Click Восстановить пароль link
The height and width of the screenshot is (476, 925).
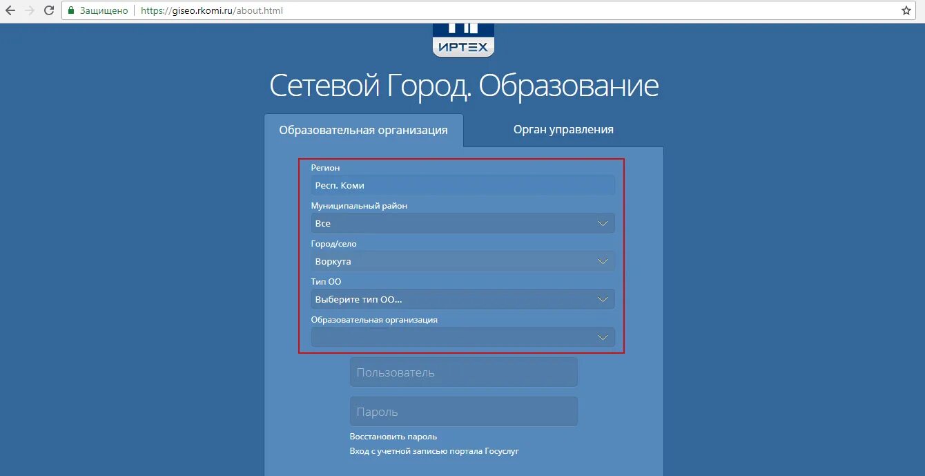point(393,437)
